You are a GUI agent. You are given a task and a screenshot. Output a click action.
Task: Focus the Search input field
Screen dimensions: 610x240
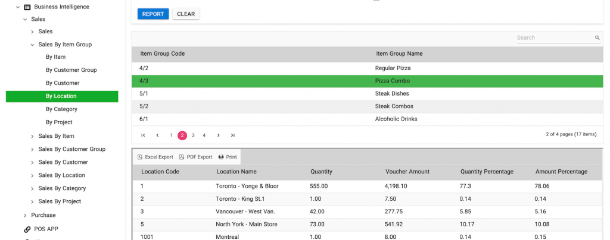554,38
